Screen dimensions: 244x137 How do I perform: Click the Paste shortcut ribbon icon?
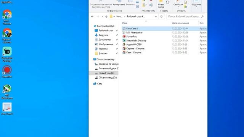coord(137,6)
